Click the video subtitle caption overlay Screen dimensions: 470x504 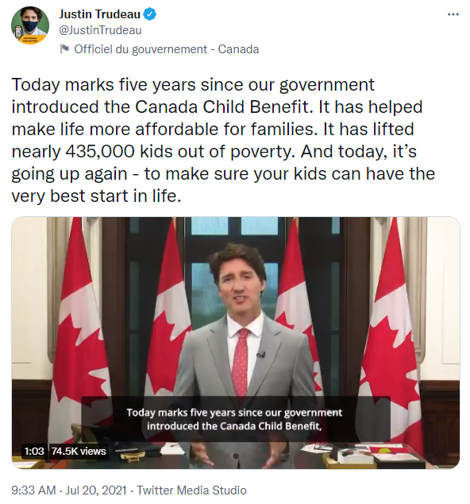tap(235, 419)
